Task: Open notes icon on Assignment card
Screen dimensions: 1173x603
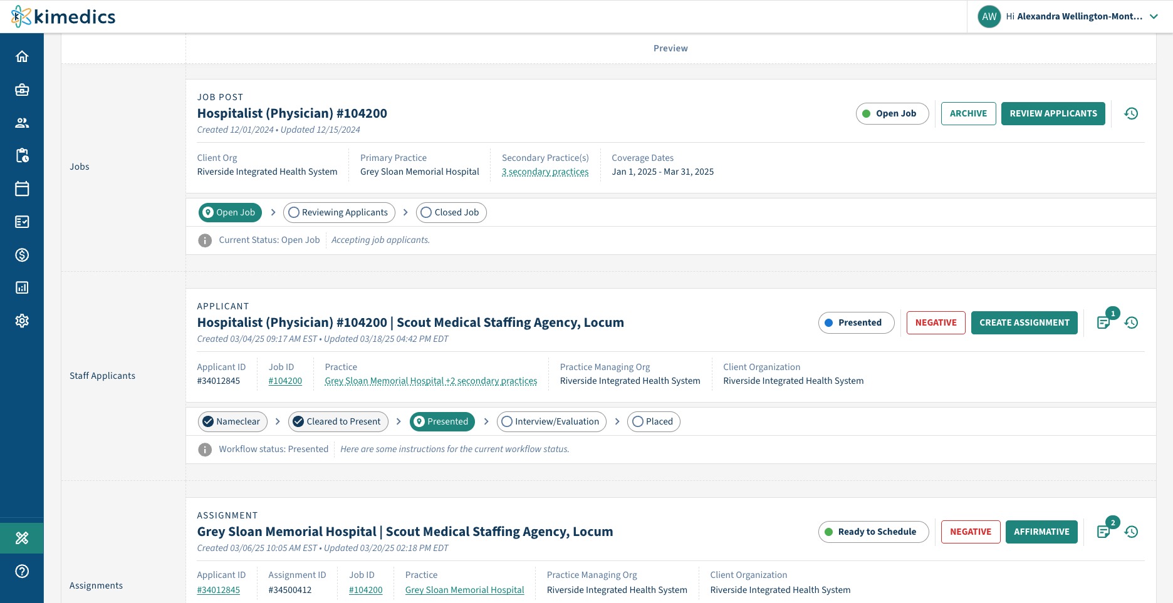Action: pos(1103,532)
